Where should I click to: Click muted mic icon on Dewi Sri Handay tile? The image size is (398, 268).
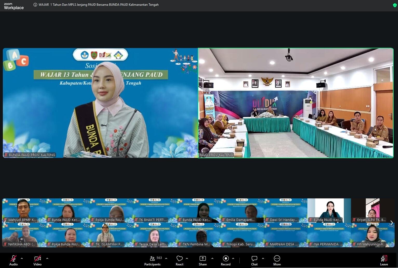267,220
